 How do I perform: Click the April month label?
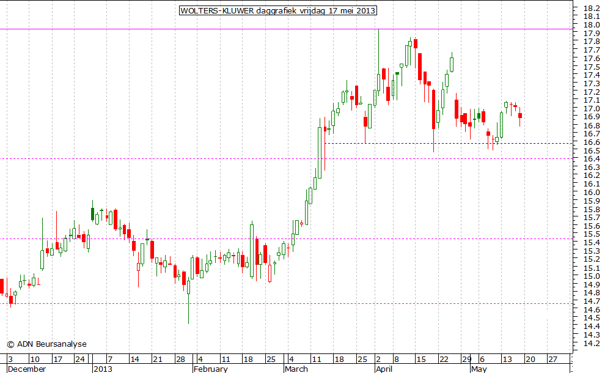[384, 369]
